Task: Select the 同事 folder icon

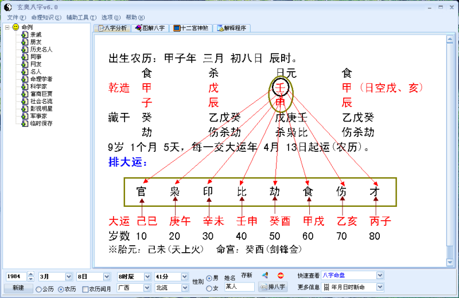Action: pyautogui.click(x=25, y=57)
